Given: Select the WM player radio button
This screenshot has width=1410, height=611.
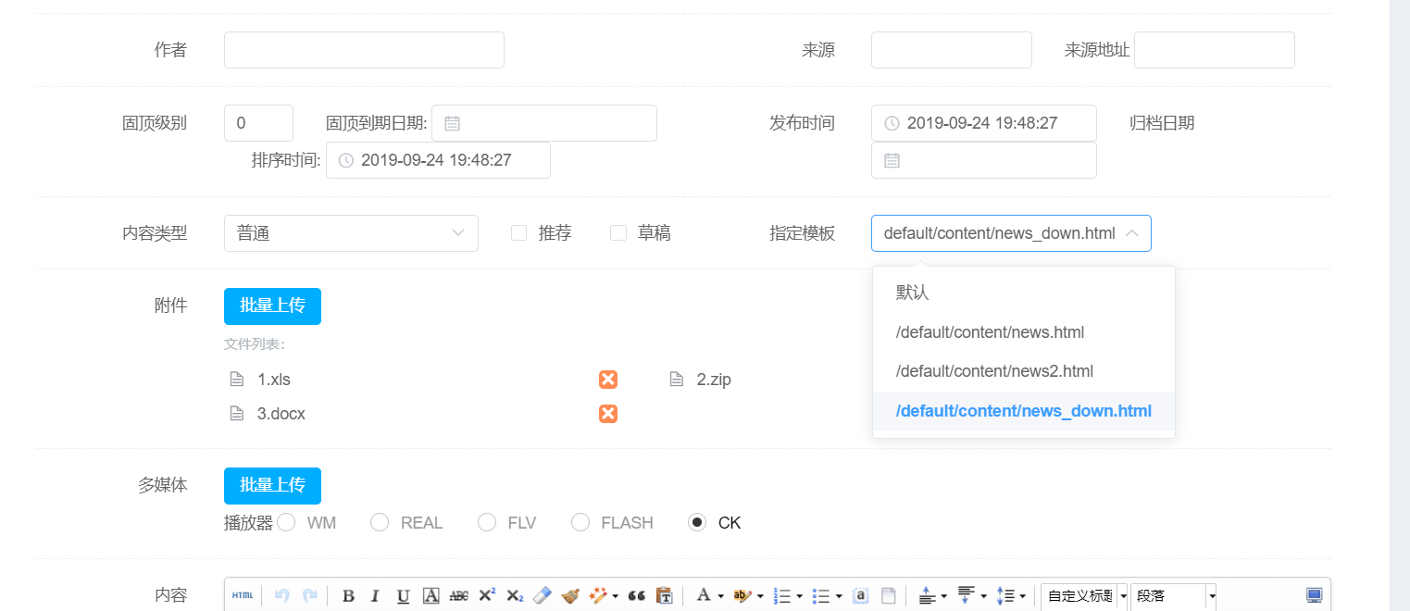Looking at the screenshot, I should click(x=286, y=523).
